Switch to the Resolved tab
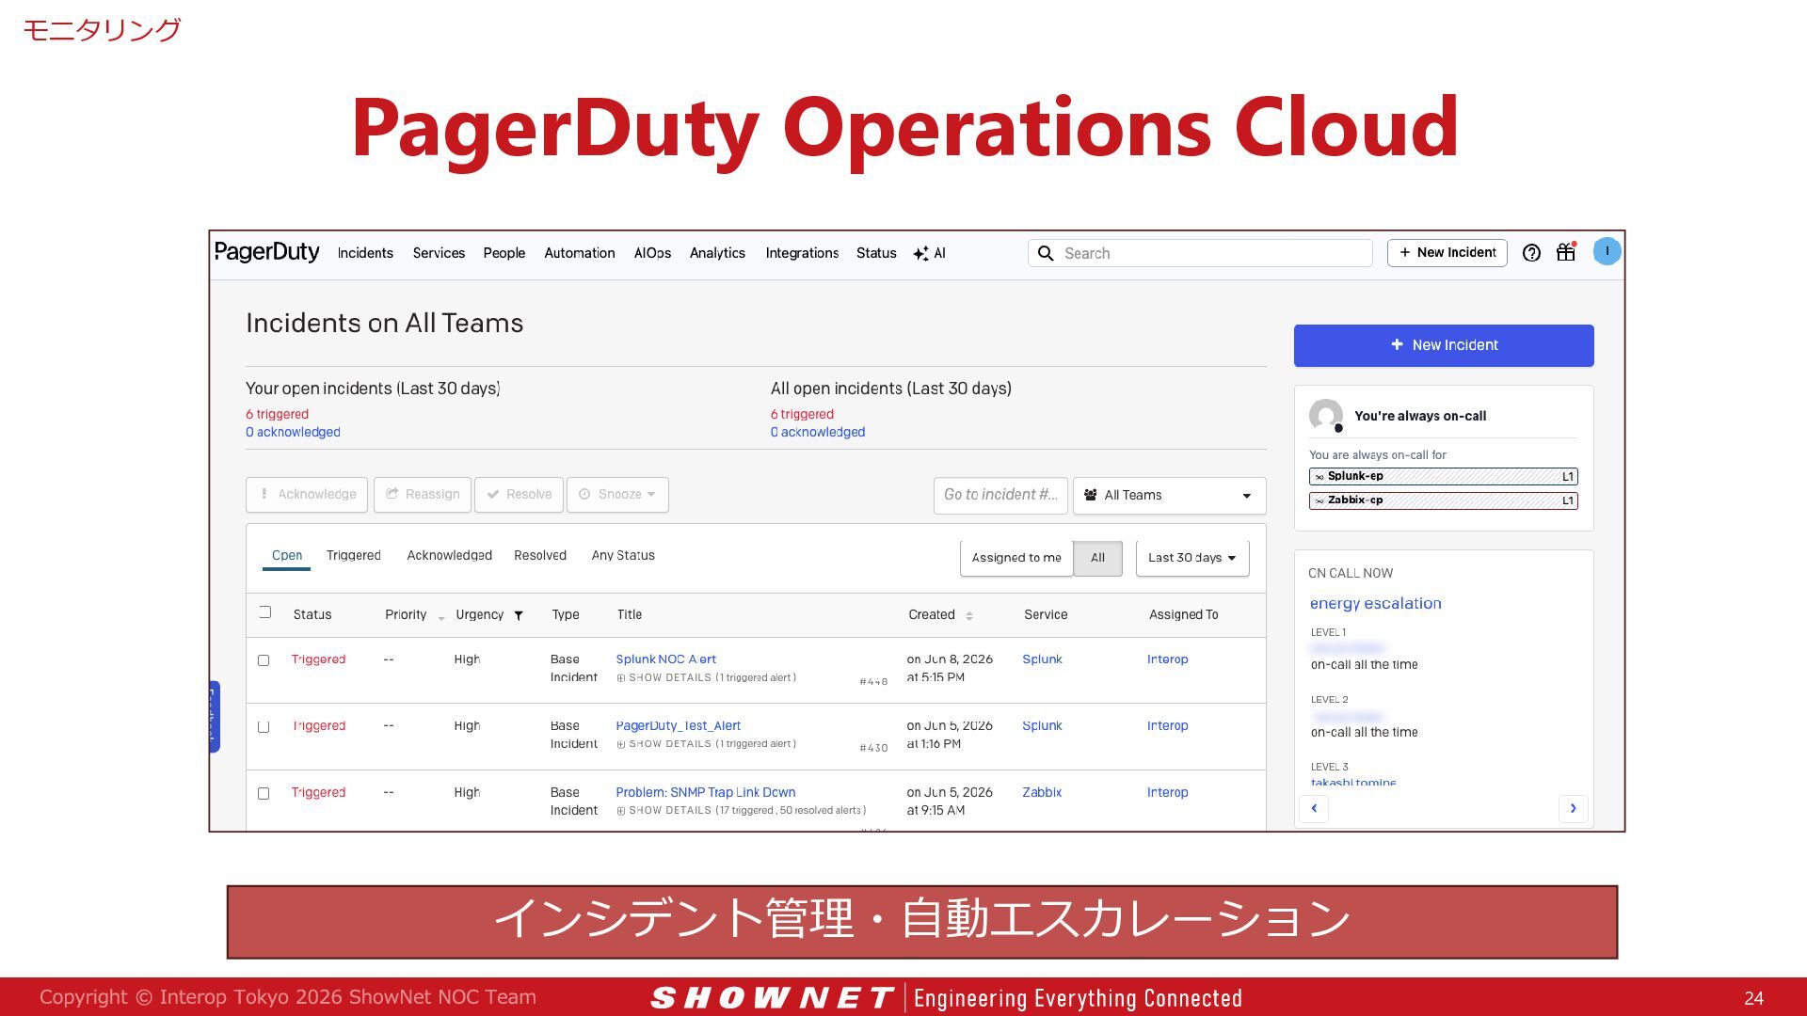The width and height of the screenshot is (1807, 1016). 540,556
